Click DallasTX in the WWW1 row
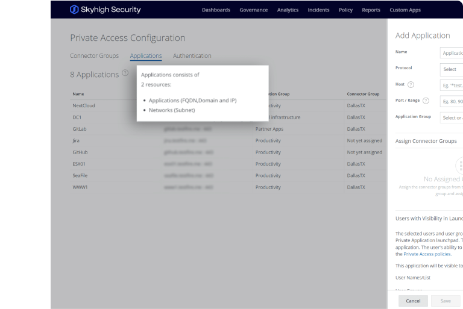Screen dimensions: 463x309 [x=356, y=187]
